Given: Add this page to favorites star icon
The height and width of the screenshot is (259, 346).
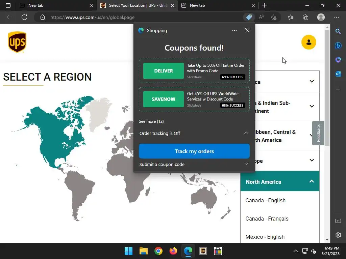Looking at the screenshot, I should 274,17.
